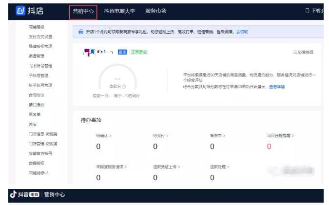This screenshot has width=329, height=205.
Task: Click the phone icon next to 下载
Action: (307, 11)
